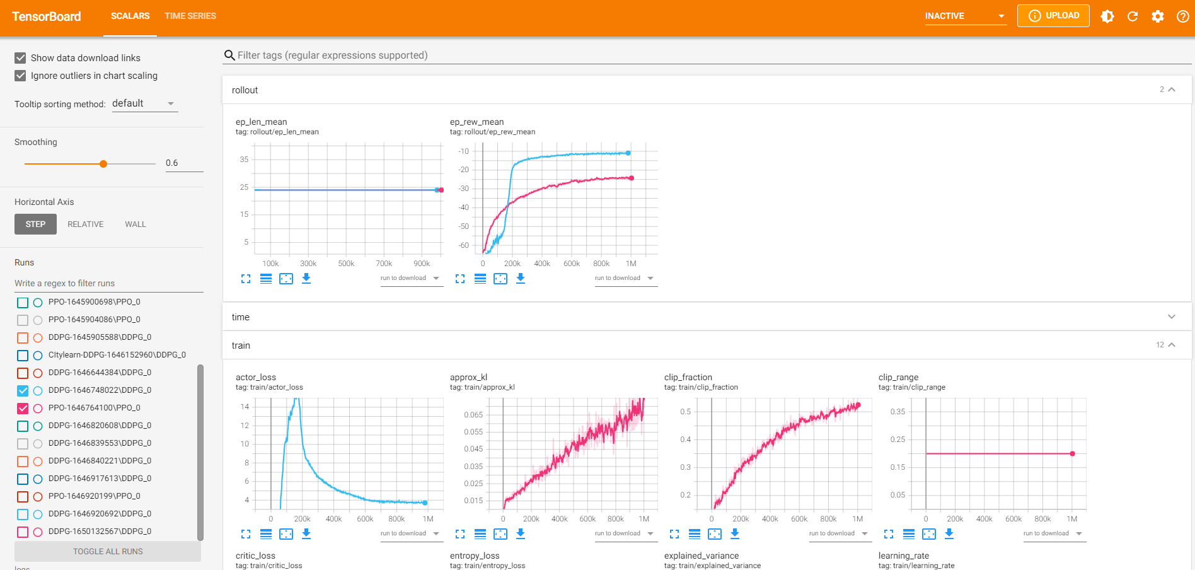The width and height of the screenshot is (1195, 570).
Task: Toggle y-axis log scale on ep_rew_mean
Action: (x=480, y=279)
